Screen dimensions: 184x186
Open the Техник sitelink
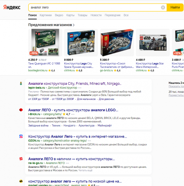[56, 126]
